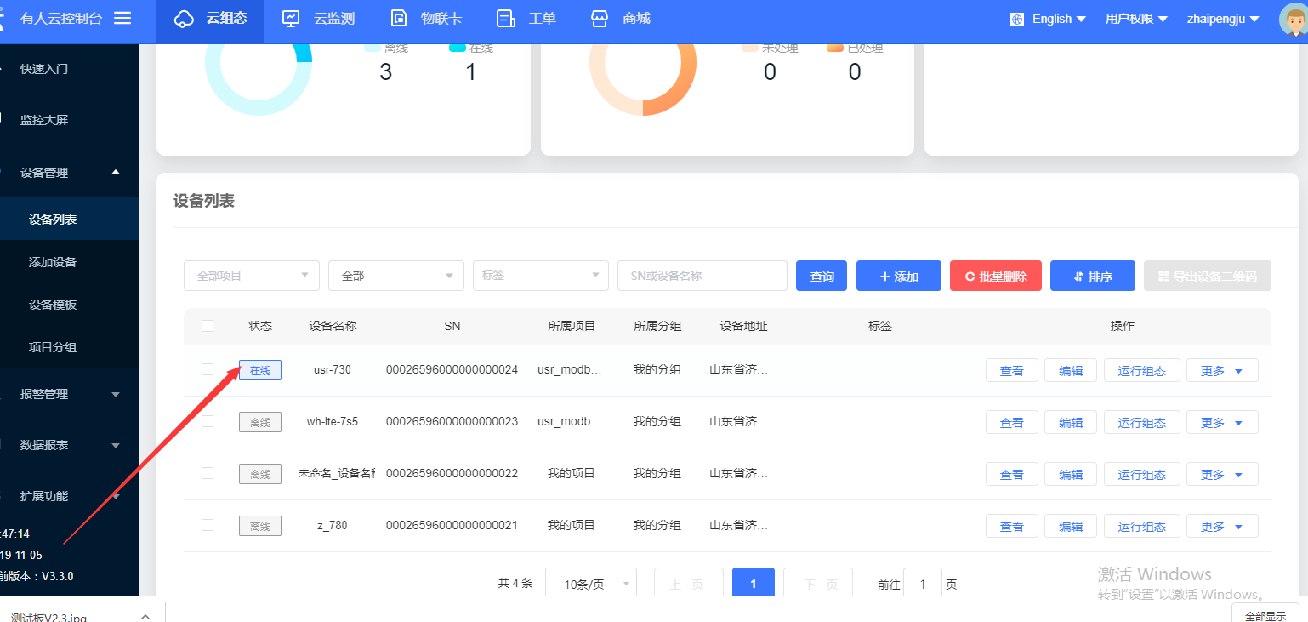Click the hamburger menu icon in header

click(x=122, y=18)
